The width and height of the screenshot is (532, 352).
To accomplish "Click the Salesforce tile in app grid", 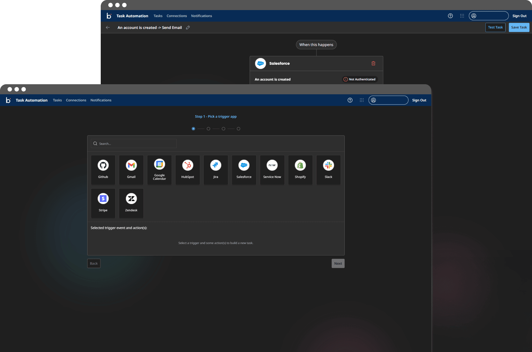I will (x=244, y=170).
